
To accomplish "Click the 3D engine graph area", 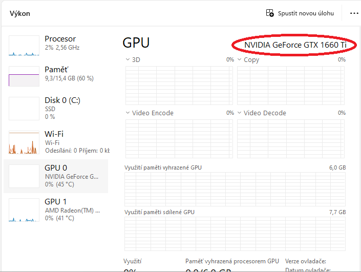I will coord(179,86).
